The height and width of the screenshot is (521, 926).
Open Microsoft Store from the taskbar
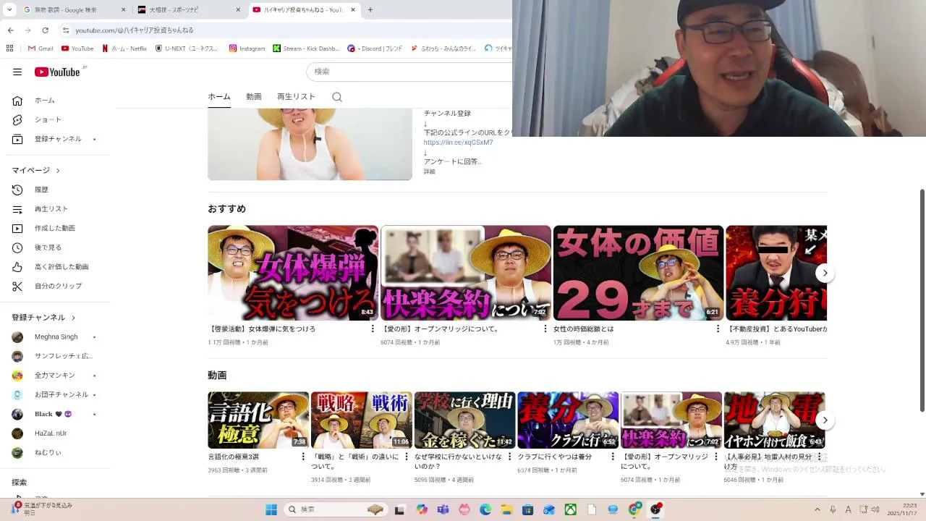tap(528, 509)
